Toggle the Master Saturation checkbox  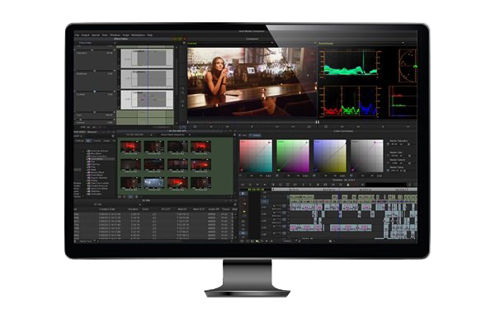(389, 143)
